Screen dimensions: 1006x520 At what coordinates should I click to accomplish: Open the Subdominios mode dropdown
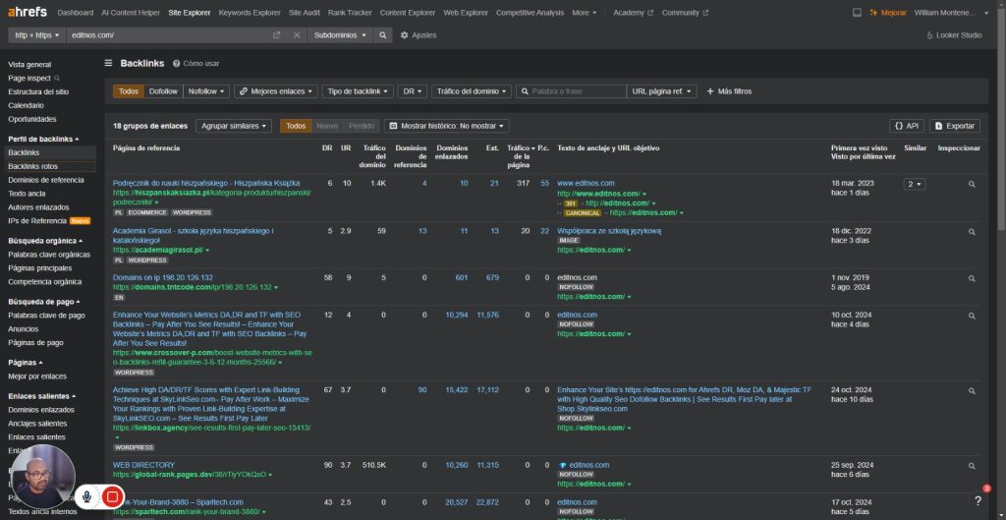pyautogui.click(x=341, y=35)
